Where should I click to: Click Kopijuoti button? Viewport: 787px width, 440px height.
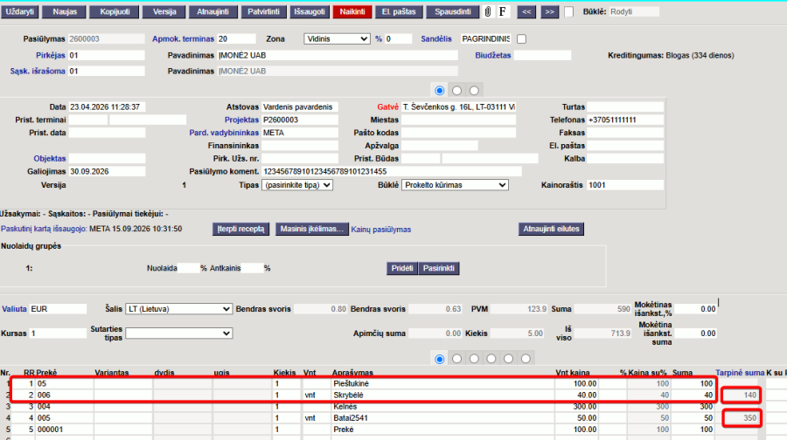[115, 11]
